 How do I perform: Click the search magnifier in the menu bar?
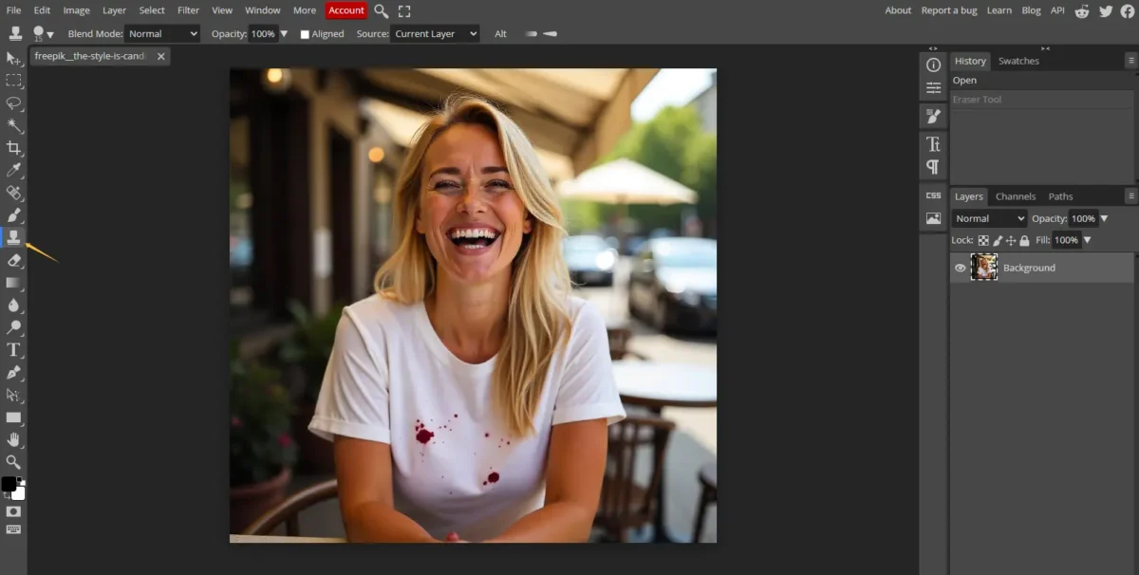381,10
